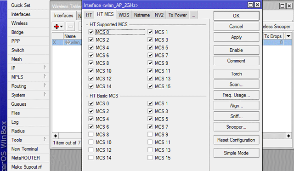Click the minus remove button in Wireless Tables
Image resolution: width=294 pixels, height=171 pixels.
coord(70,27)
